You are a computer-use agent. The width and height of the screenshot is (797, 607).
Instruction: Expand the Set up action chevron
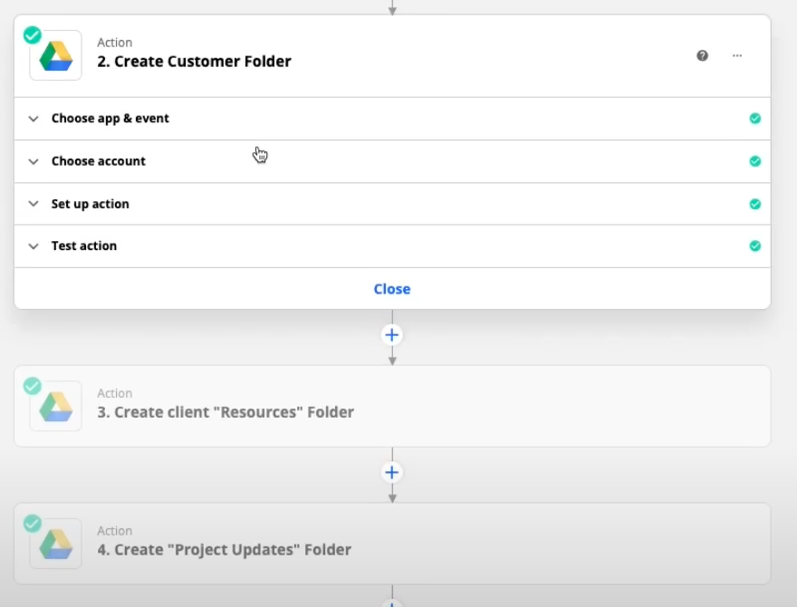[34, 204]
